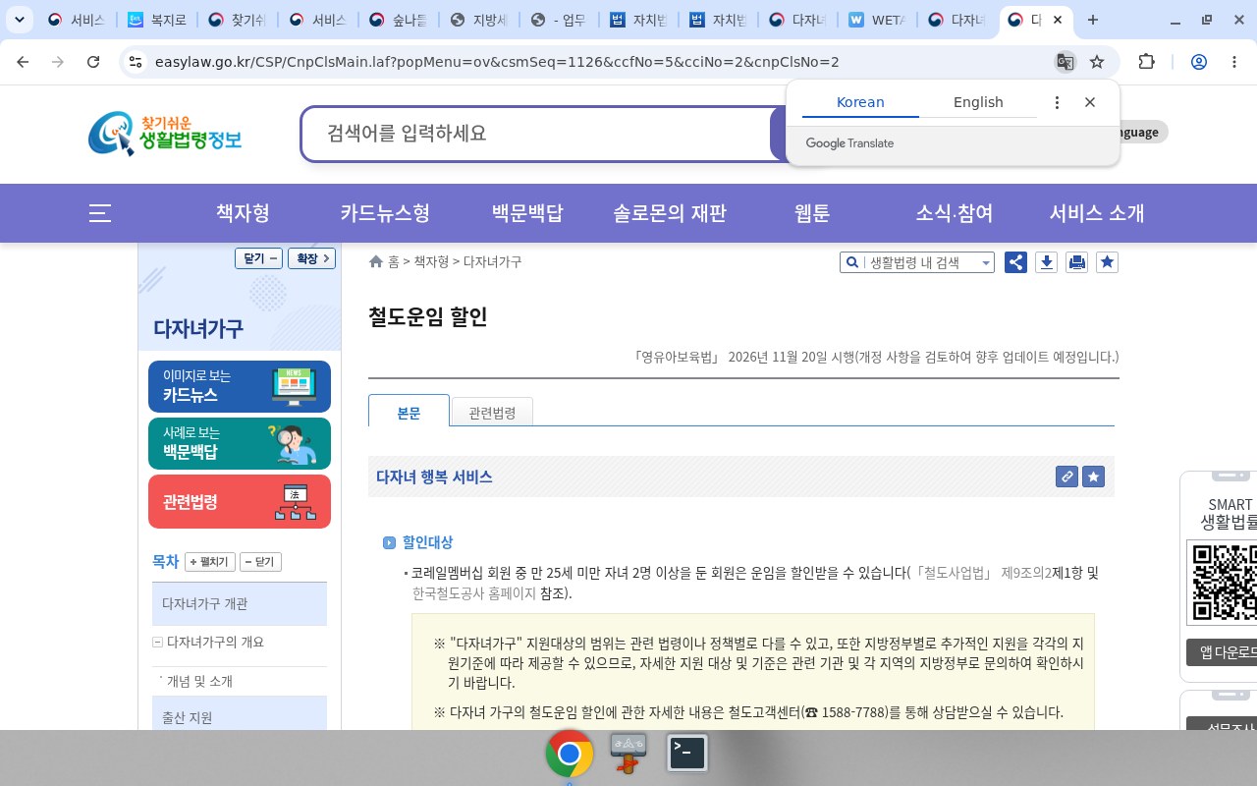Open Chrome's three-dot menu
Image resolution: width=1257 pixels, height=786 pixels.
pos(1234,62)
